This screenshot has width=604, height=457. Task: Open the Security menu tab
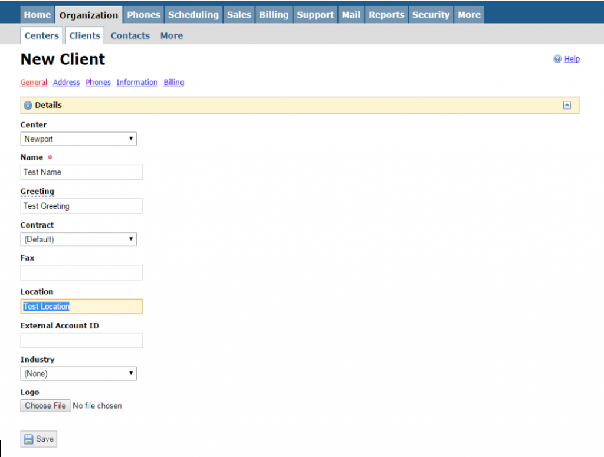point(431,15)
